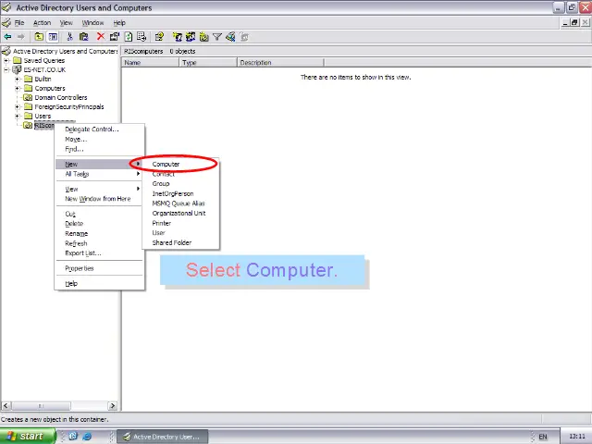Click the filter funnel toolbar icon
The image size is (592, 444).
pyautogui.click(x=217, y=37)
